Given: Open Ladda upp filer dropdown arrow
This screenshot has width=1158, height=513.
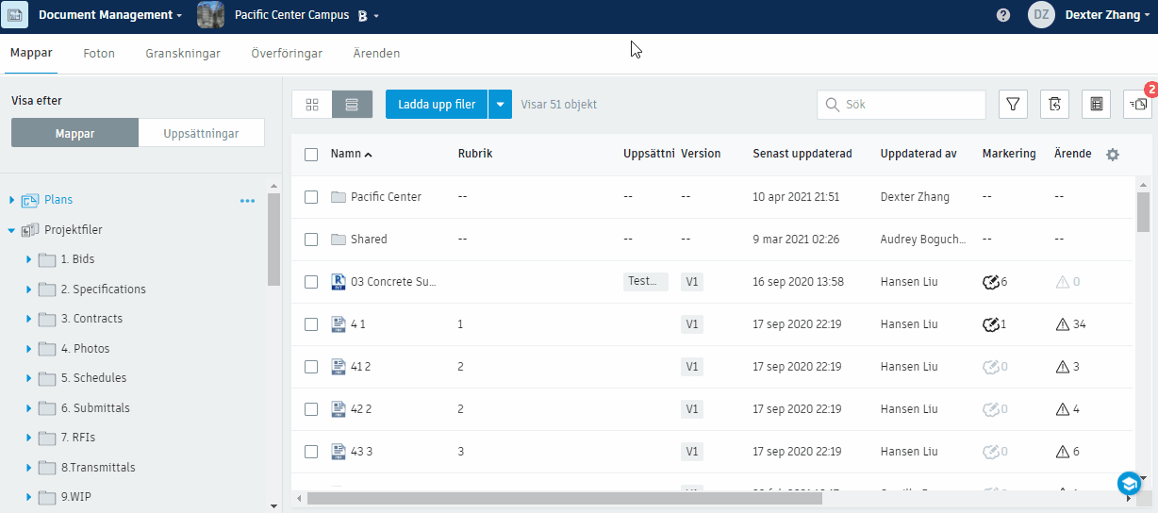Looking at the screenshot, I should [500, 105].
